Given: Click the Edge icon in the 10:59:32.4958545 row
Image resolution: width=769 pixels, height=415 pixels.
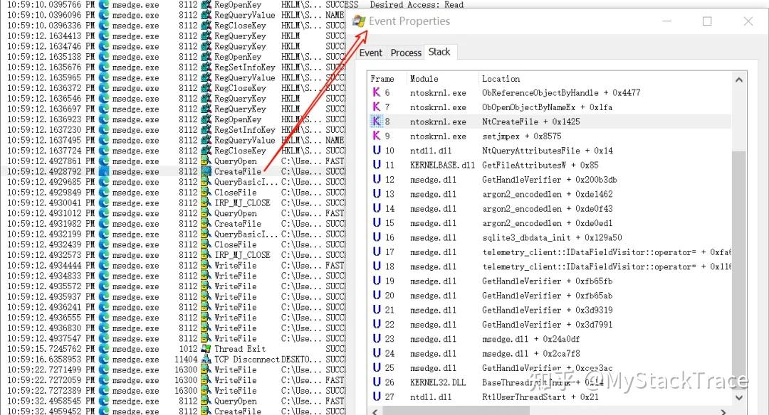Looking at the screenshot, I should click(104, 401).
